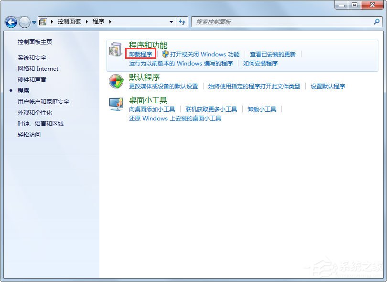Click the forward navigation arrow
The height and width of the screenshot is (282, 387).
tap(23, 22)
